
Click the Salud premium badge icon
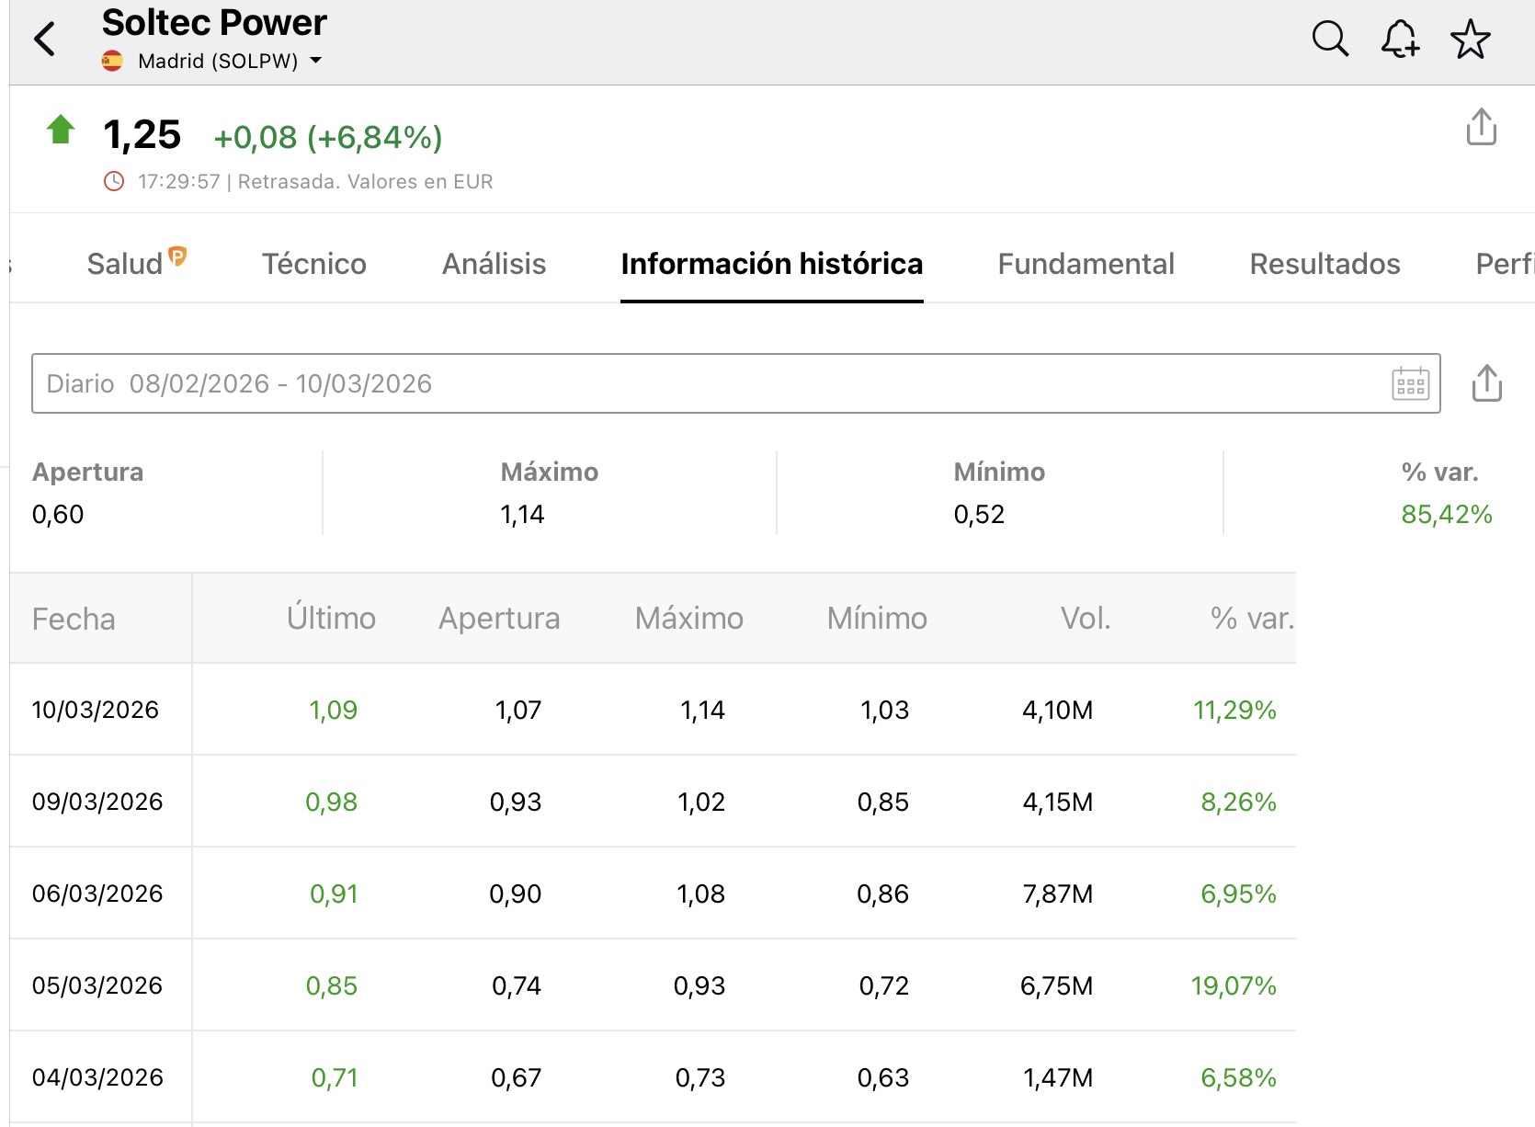177,256
